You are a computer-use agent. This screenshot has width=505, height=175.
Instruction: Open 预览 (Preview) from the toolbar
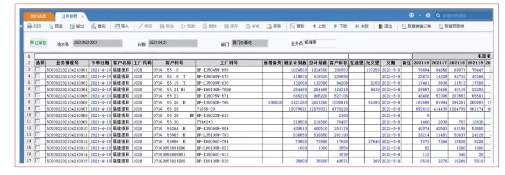pos(56,27)
